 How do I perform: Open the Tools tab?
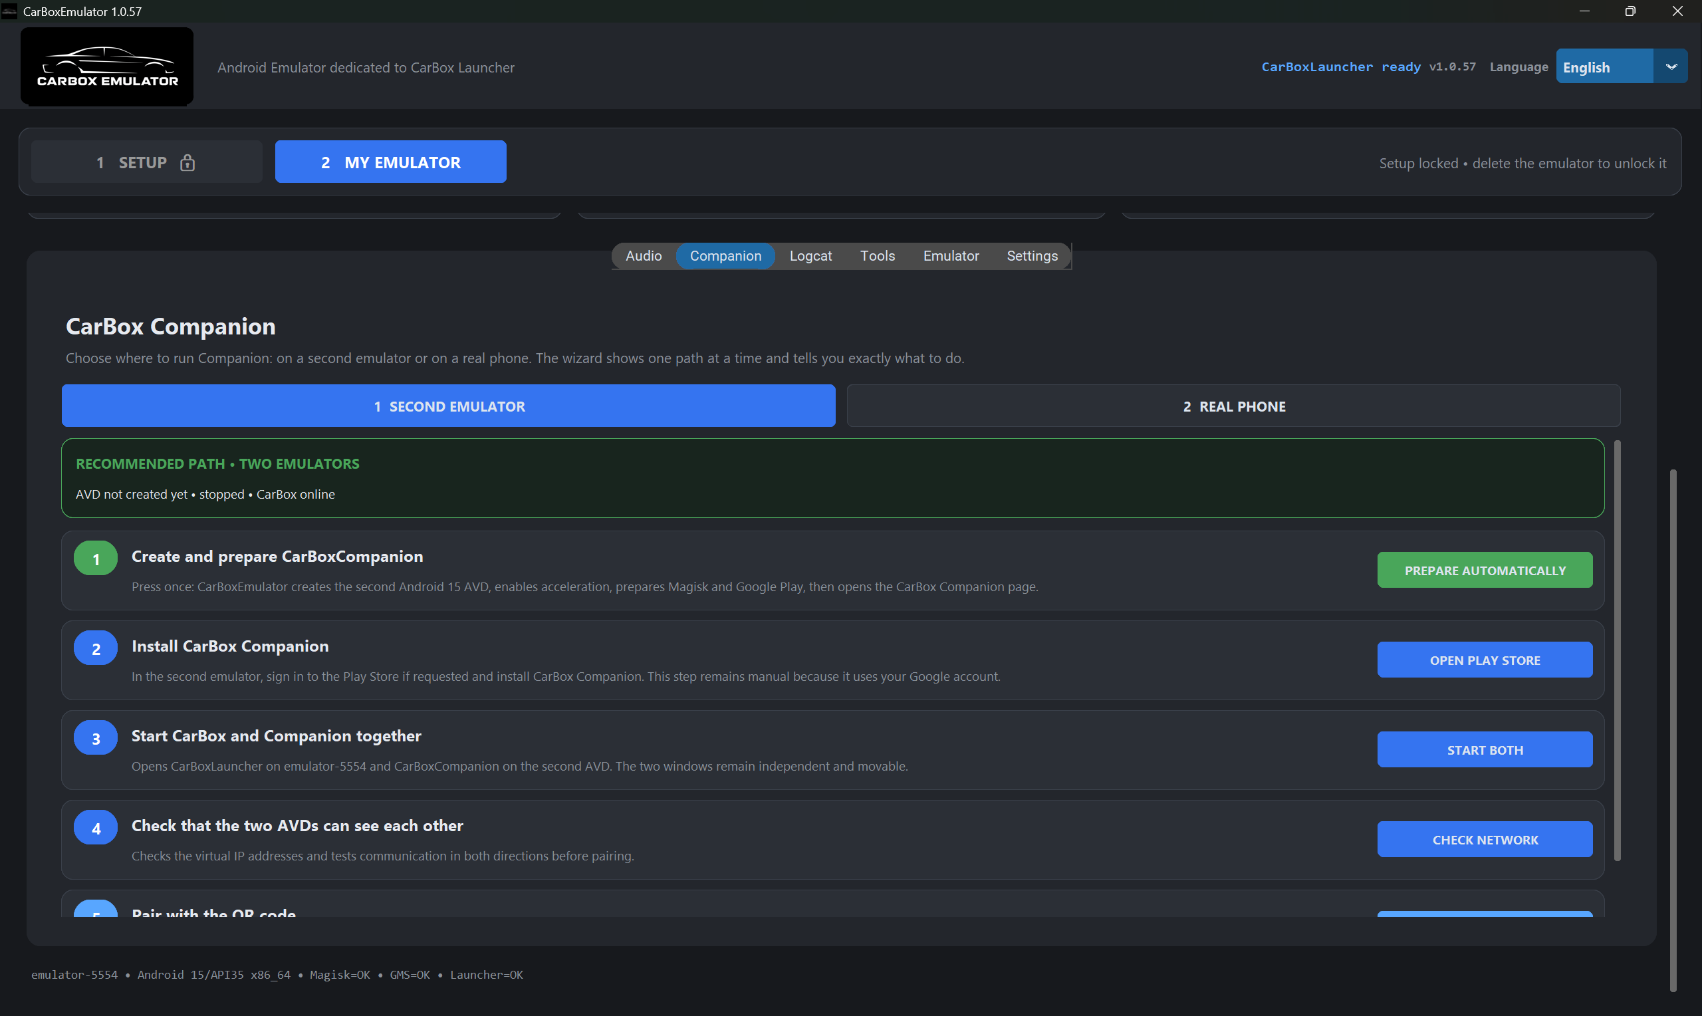tap(878, 256)
